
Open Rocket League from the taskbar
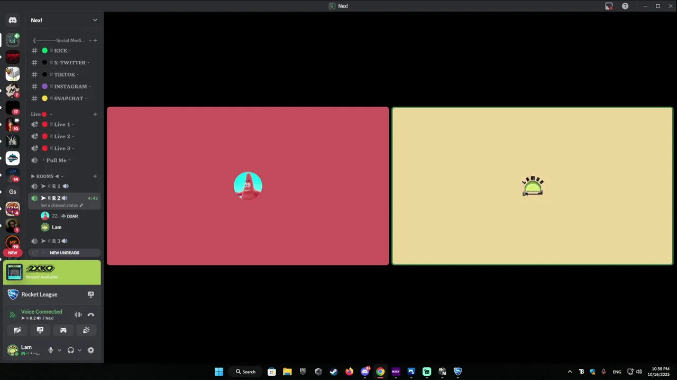click(458, 372)
